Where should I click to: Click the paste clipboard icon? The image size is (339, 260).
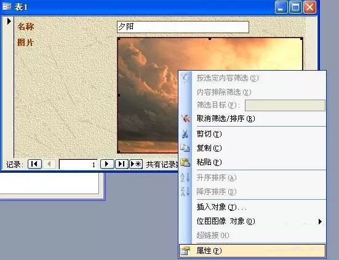[185, 162]
